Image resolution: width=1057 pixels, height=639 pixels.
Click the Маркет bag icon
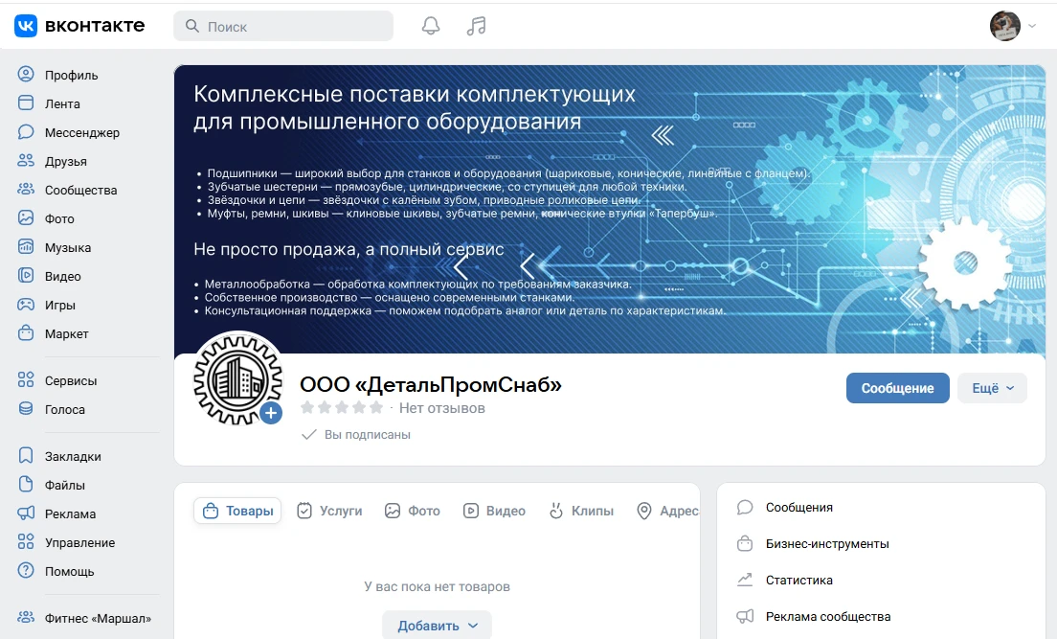(26, 333)
